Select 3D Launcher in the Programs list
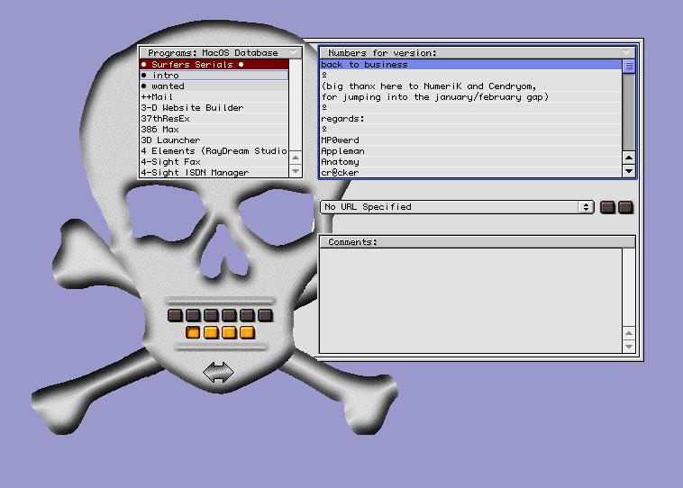 tap(214, 140)
